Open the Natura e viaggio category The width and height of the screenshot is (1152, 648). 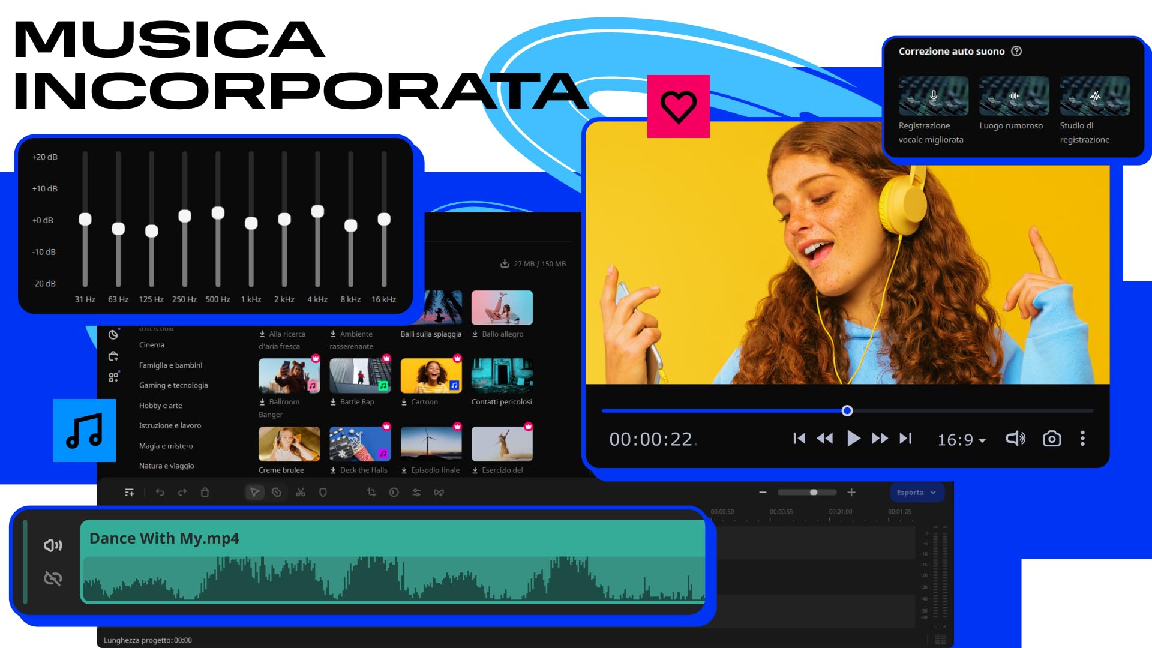click(166, 466)
